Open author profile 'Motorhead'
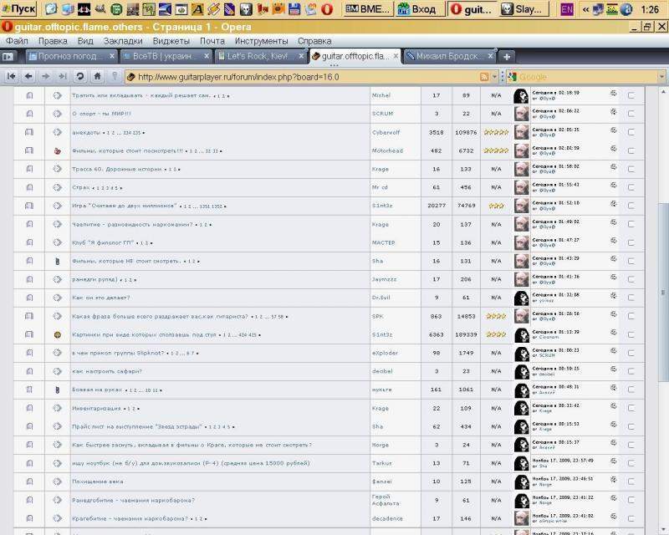 387,150
